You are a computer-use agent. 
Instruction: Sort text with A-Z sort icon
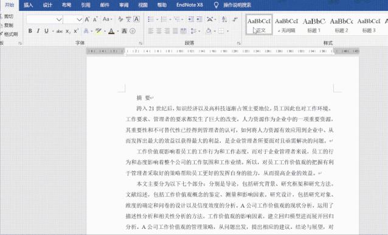pos(224,19)
